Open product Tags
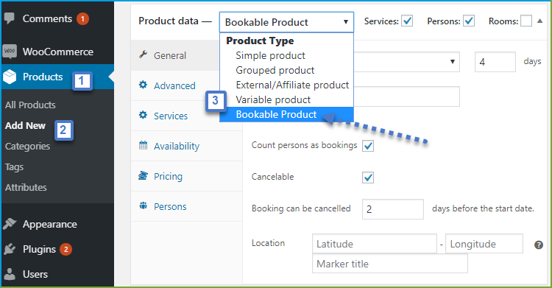Viewport: 552px width, 288px height. pos(14,166)
